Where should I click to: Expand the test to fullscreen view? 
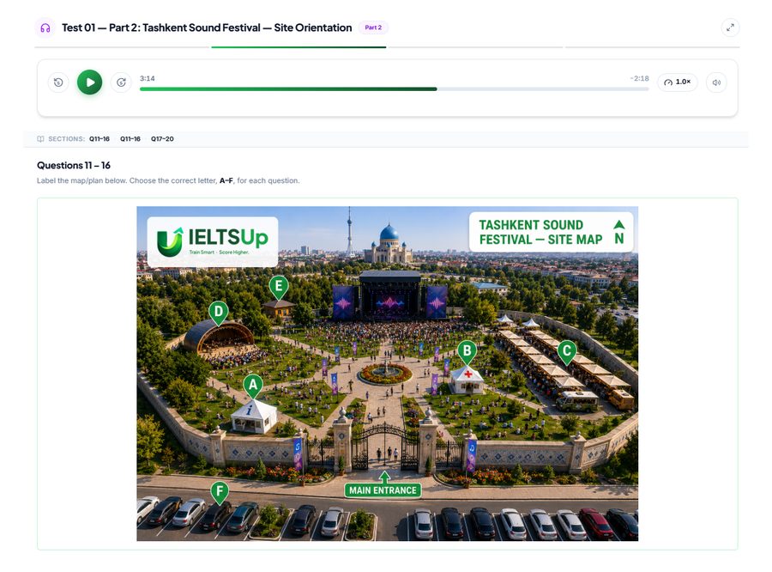click(x=730, y=27)
